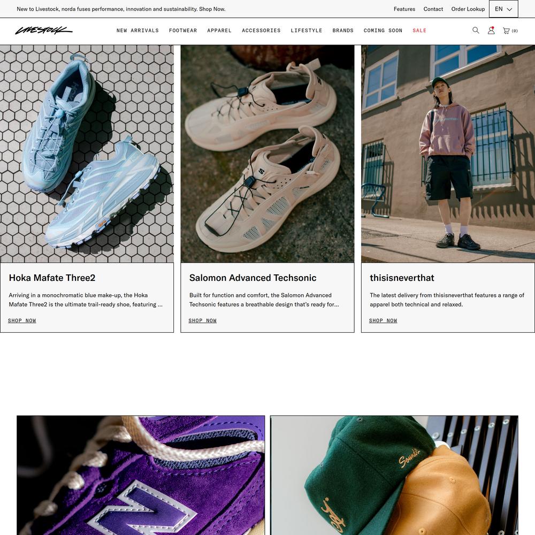
Task: Click Shop Now under Hoka Mafate Three2
Action: pyautogui.click(x=22, y=320)
